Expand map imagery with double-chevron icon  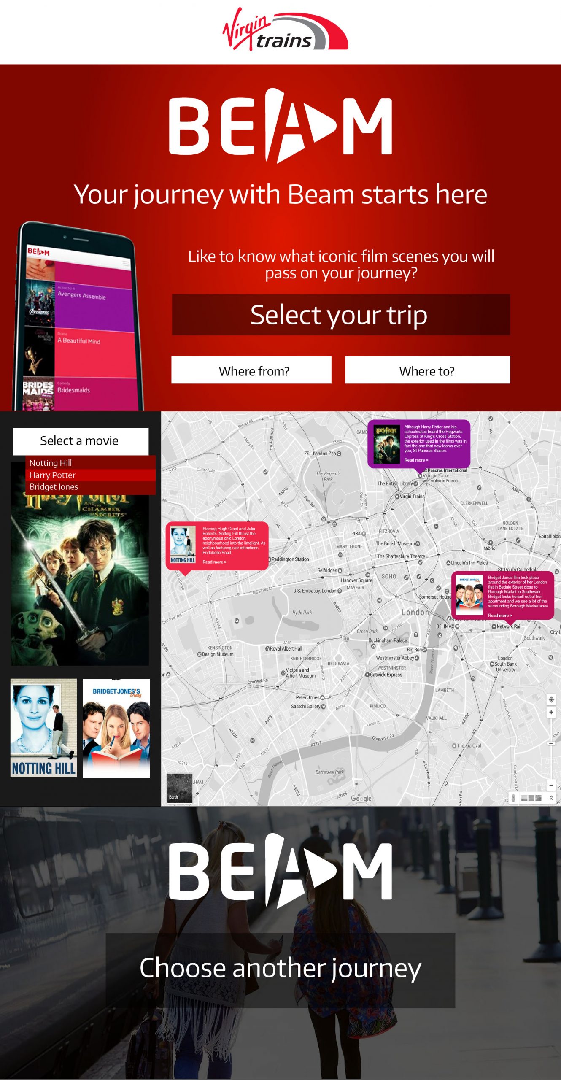click(x=551, y=798)
